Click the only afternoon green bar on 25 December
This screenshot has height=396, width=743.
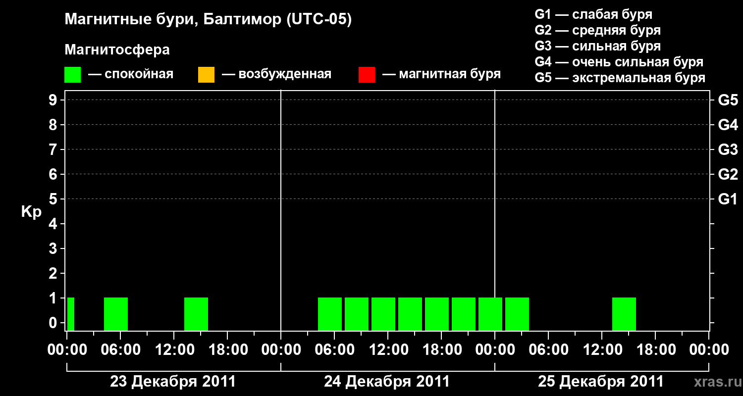click(624, 314)
